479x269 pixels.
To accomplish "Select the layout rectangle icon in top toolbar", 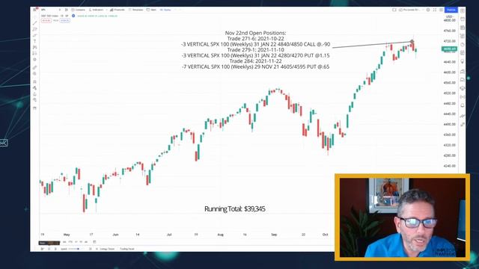I will click(394, 10).
